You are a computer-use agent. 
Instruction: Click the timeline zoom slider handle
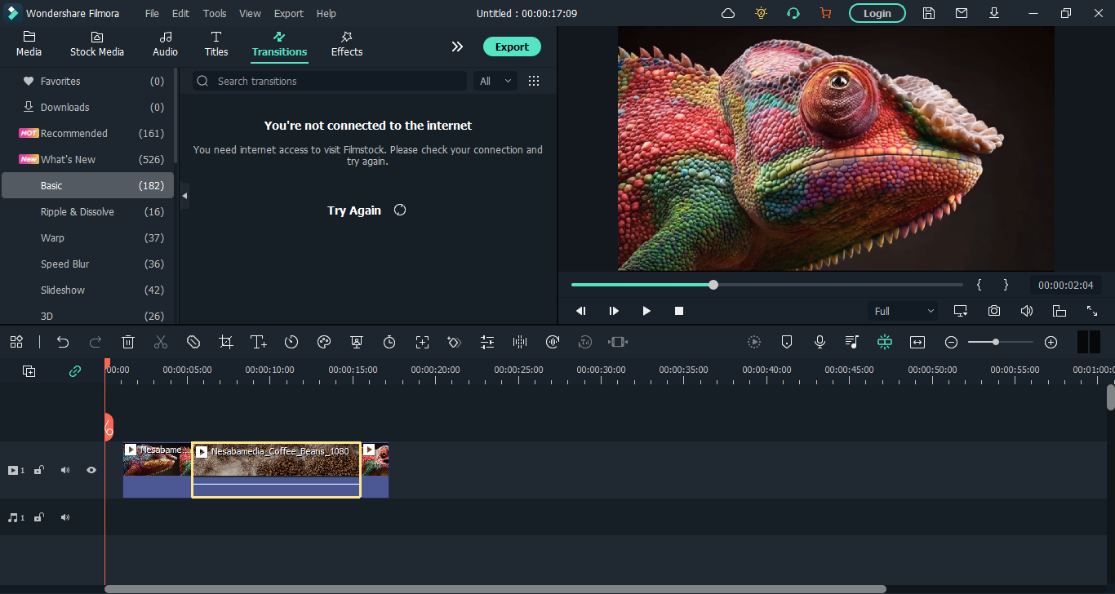point(996,342)
